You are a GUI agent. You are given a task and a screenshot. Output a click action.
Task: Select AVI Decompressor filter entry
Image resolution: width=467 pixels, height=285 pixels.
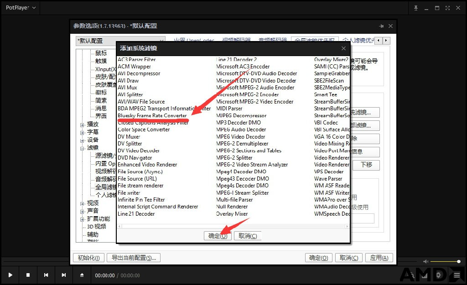click(139, 73)
